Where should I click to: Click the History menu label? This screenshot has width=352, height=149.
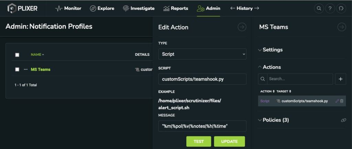245,8
